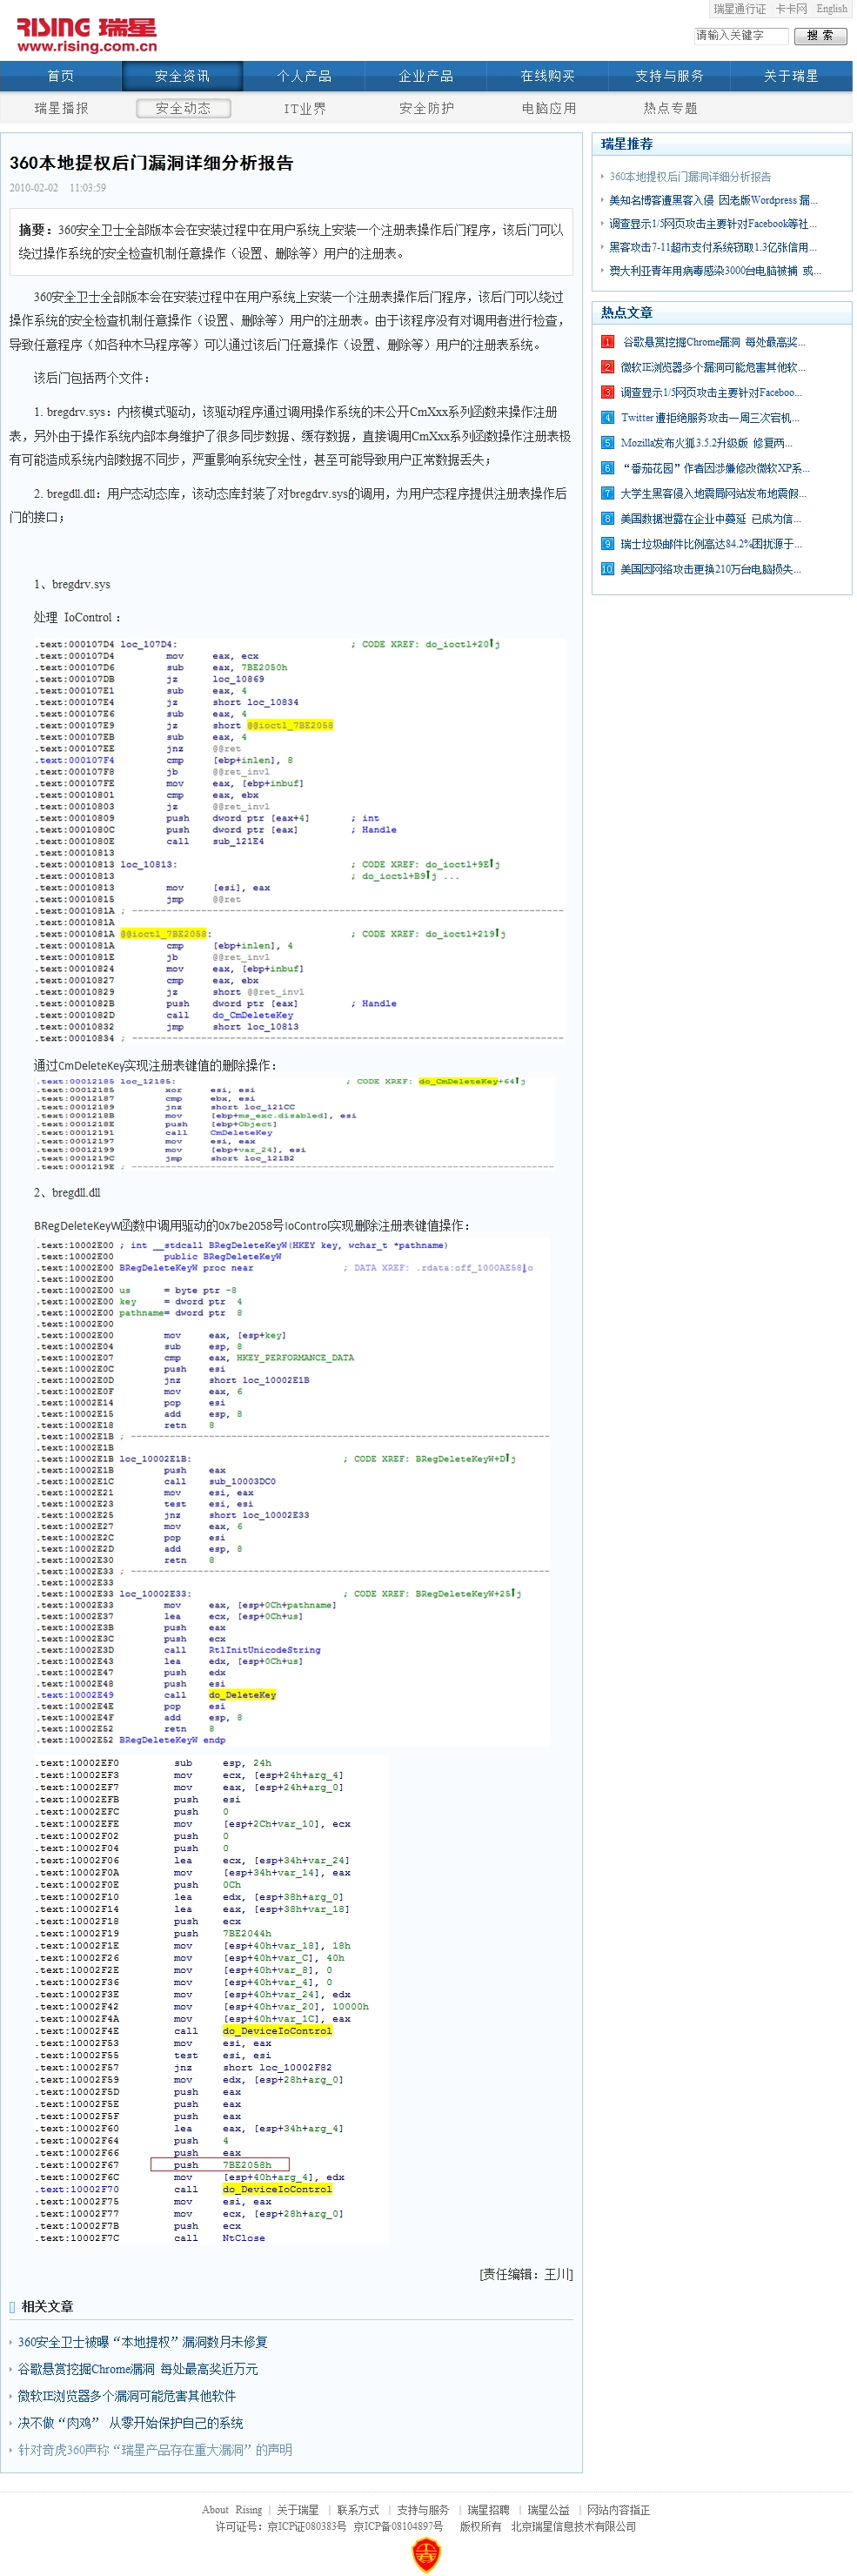The height and width of the screenshot is (2576, 857).
Task: Open the footer 支持与服务 link
Action: click(423, 2510)
